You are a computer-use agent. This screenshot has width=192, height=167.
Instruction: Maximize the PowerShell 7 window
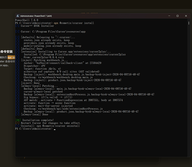[178, 16]
